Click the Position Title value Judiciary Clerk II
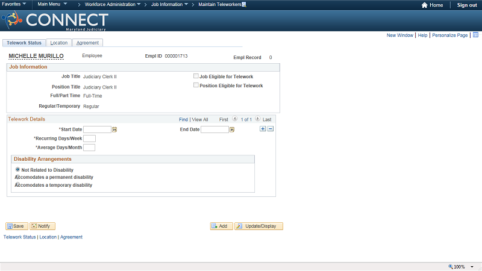The width and height of the screenshot is (482, 271). click(100, 87)
